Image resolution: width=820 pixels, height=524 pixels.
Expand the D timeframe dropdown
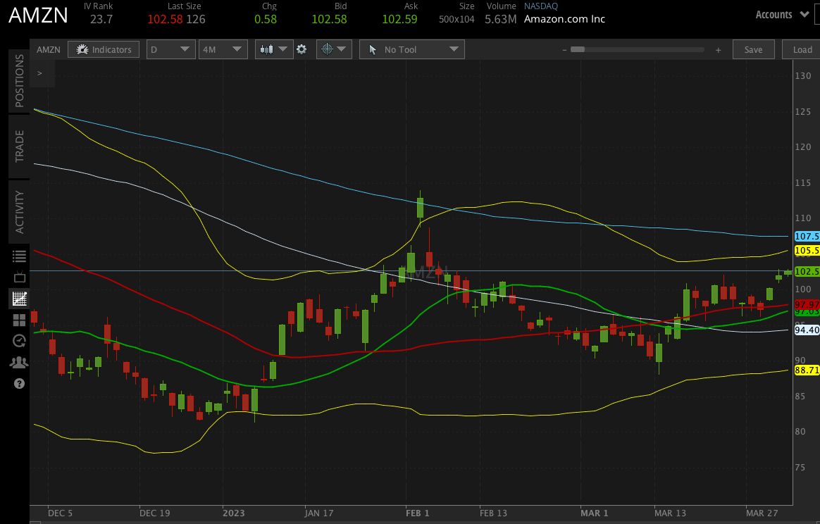click(x=171, y=49)
